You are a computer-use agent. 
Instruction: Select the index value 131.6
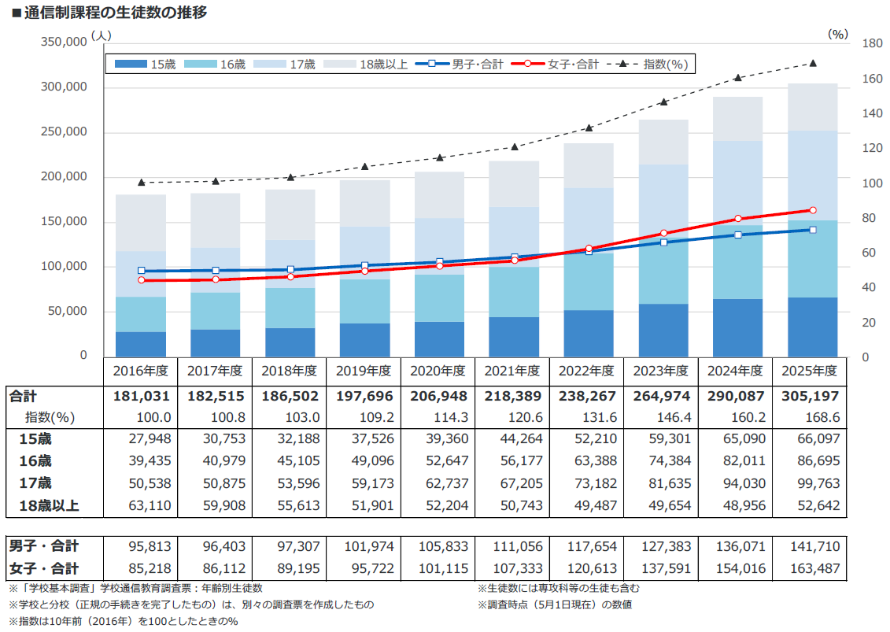600,417
